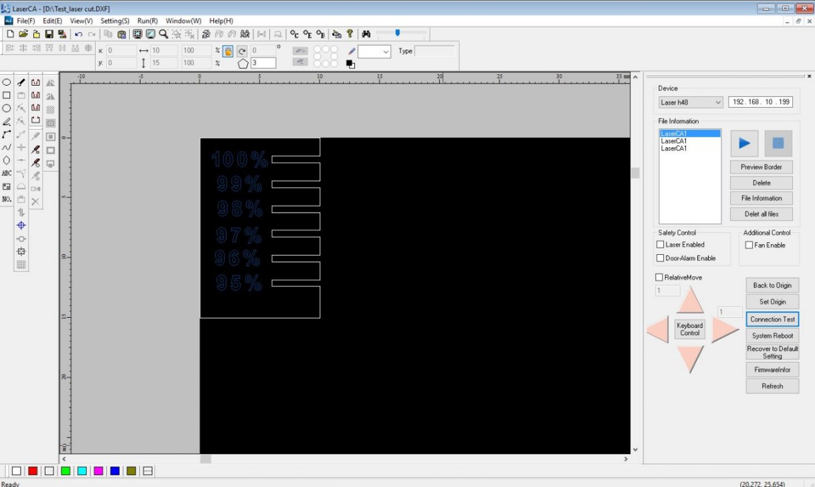Select the ABC text tool
This screenshot has height=487, width=815.
coord(7,173)
